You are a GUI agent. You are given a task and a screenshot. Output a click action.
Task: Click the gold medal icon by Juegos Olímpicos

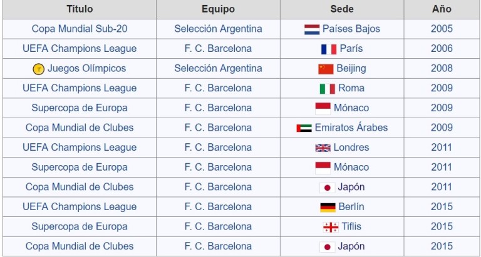tap(39, 69)
